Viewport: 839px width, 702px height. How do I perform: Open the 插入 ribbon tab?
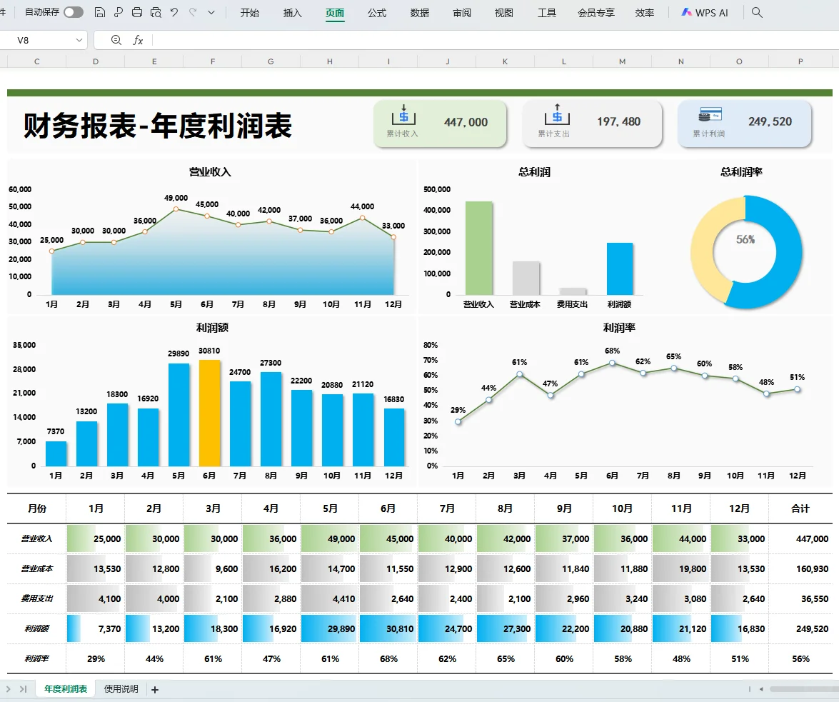click(292, 13)
